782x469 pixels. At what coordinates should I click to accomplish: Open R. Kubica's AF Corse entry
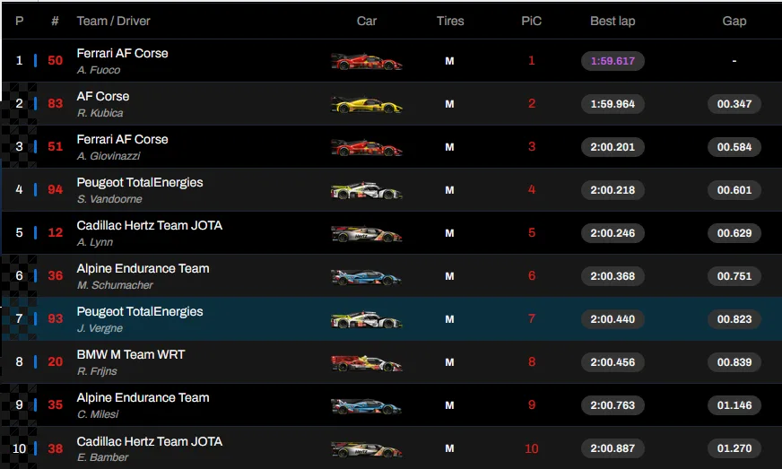click(x=100, y=113)
